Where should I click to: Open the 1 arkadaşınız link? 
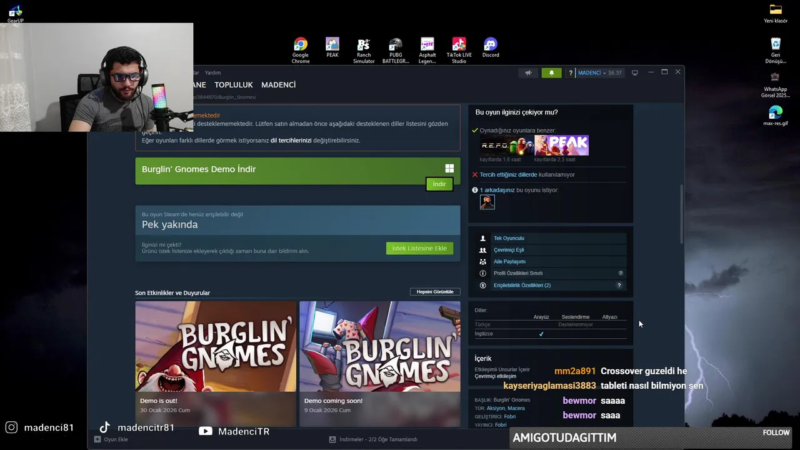tap(497, 190)
